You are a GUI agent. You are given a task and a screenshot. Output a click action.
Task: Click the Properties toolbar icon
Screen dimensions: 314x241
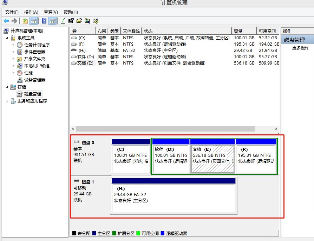pos(71,21)
